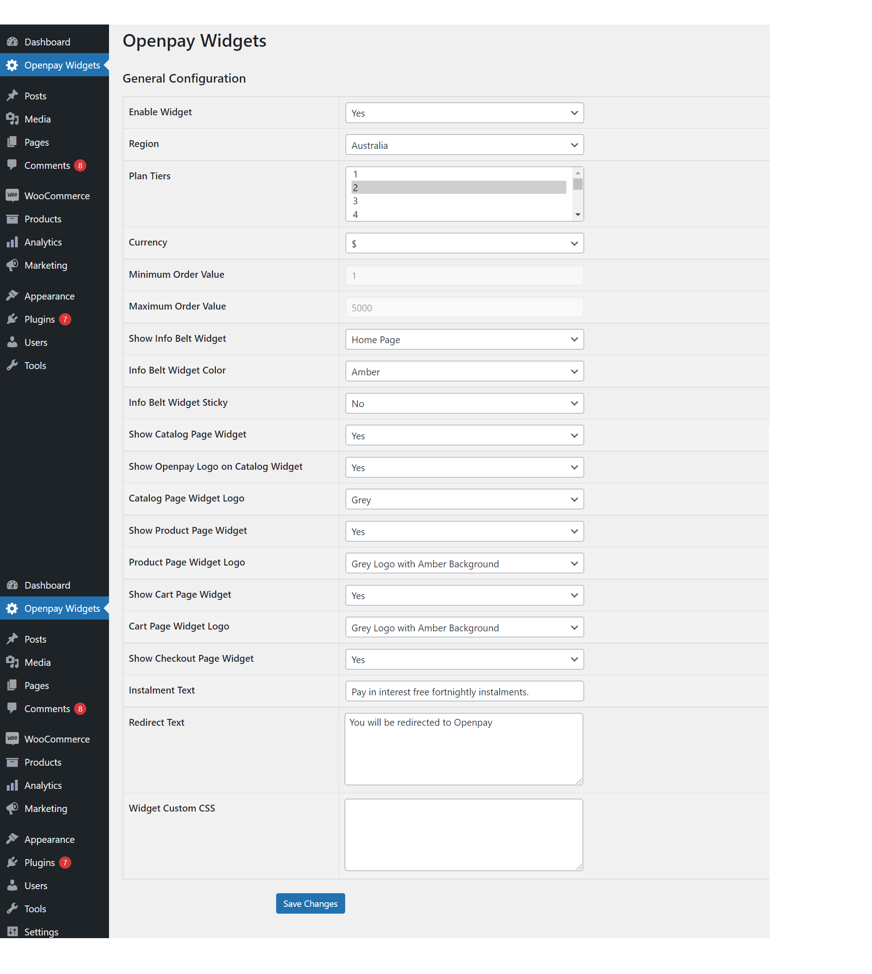The width and height of the screenshot is (872, 974).
Task: Click the Dashboard speedometer icon in sidebar
Action: 12,42
